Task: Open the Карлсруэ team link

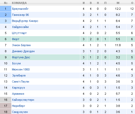Action: point(18,88)
